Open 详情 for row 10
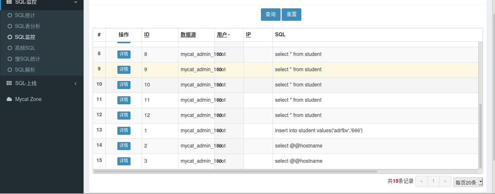This screenshot has height=194, width=495. pyautogui.click(x=124, y=85)
